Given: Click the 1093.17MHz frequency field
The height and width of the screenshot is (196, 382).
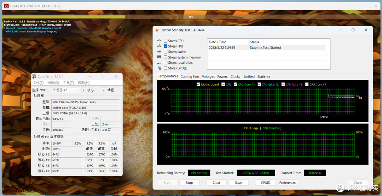Looking at the screenshot, I should point(86,113).
